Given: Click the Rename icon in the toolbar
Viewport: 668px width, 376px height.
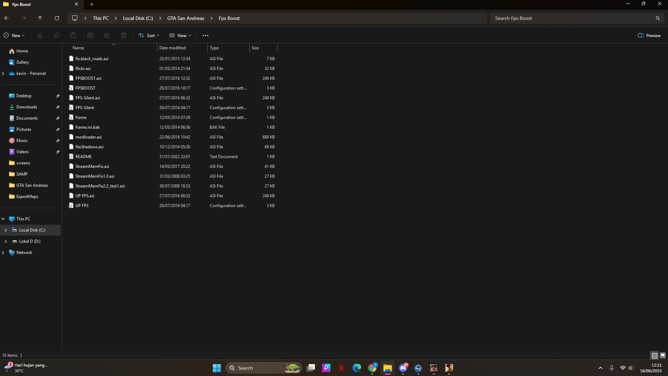Looking at the screenshot, I should click(x=90, y=36).
